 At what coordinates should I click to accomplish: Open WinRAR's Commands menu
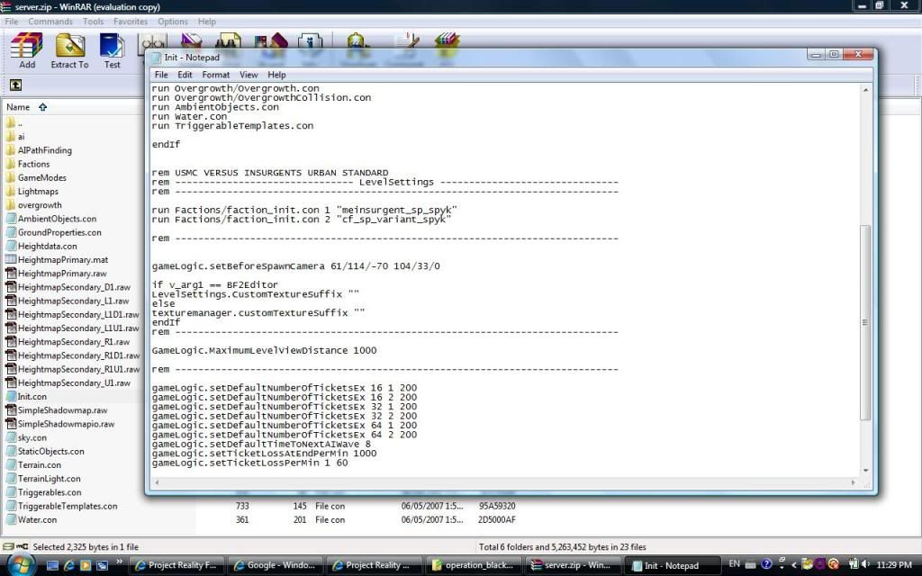[50, 22]
